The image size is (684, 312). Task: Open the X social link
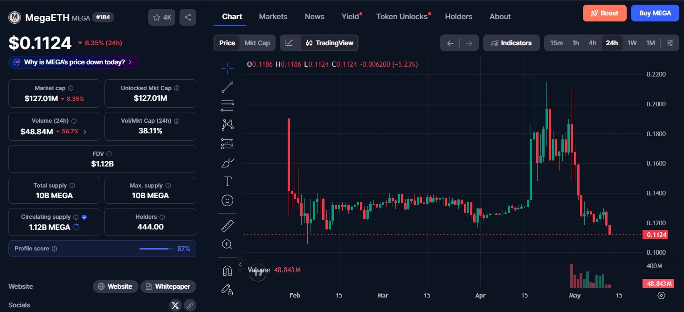(x=175, y=305)
